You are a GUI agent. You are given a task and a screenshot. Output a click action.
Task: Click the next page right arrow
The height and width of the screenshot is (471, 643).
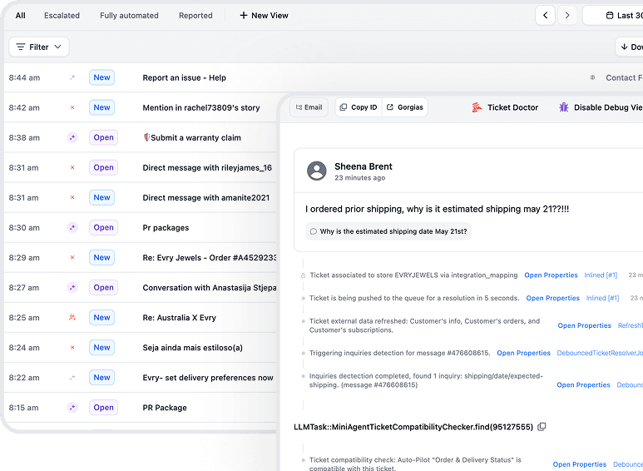click(x=567, y=15)
